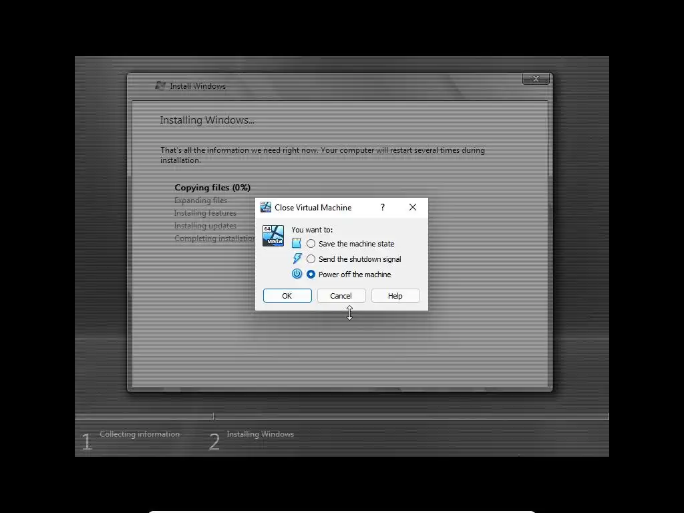Click the setup progress bar at bottom
Image resolution: width=684 pixels, height=513 pixels.
(342, 417)
